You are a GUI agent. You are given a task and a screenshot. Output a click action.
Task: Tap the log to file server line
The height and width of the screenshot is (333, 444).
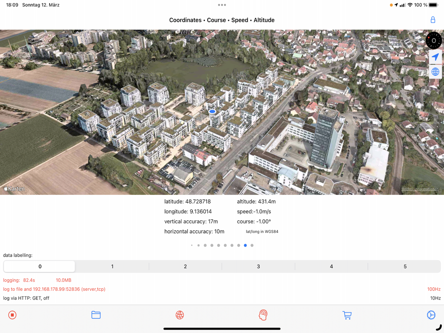pyautogui.click(x=54, y=289)
